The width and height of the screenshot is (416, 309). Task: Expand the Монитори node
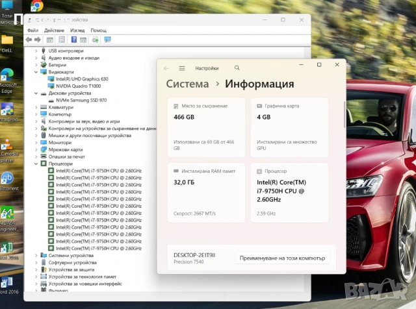36,143
